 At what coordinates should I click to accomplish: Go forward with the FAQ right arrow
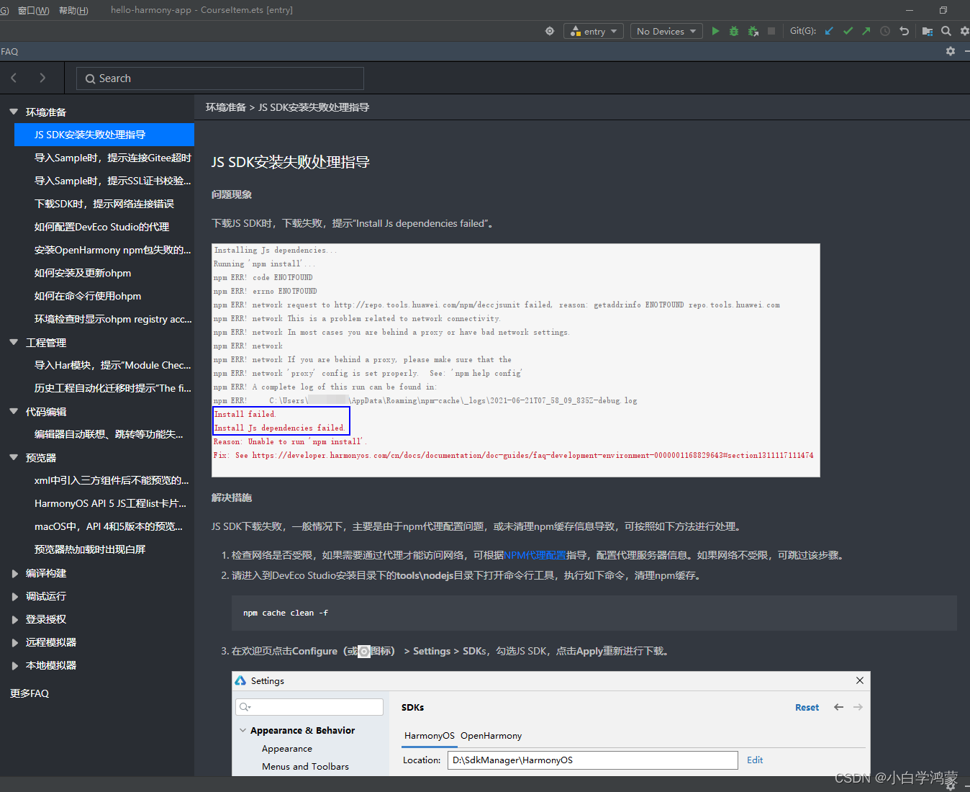coord(42,78)
